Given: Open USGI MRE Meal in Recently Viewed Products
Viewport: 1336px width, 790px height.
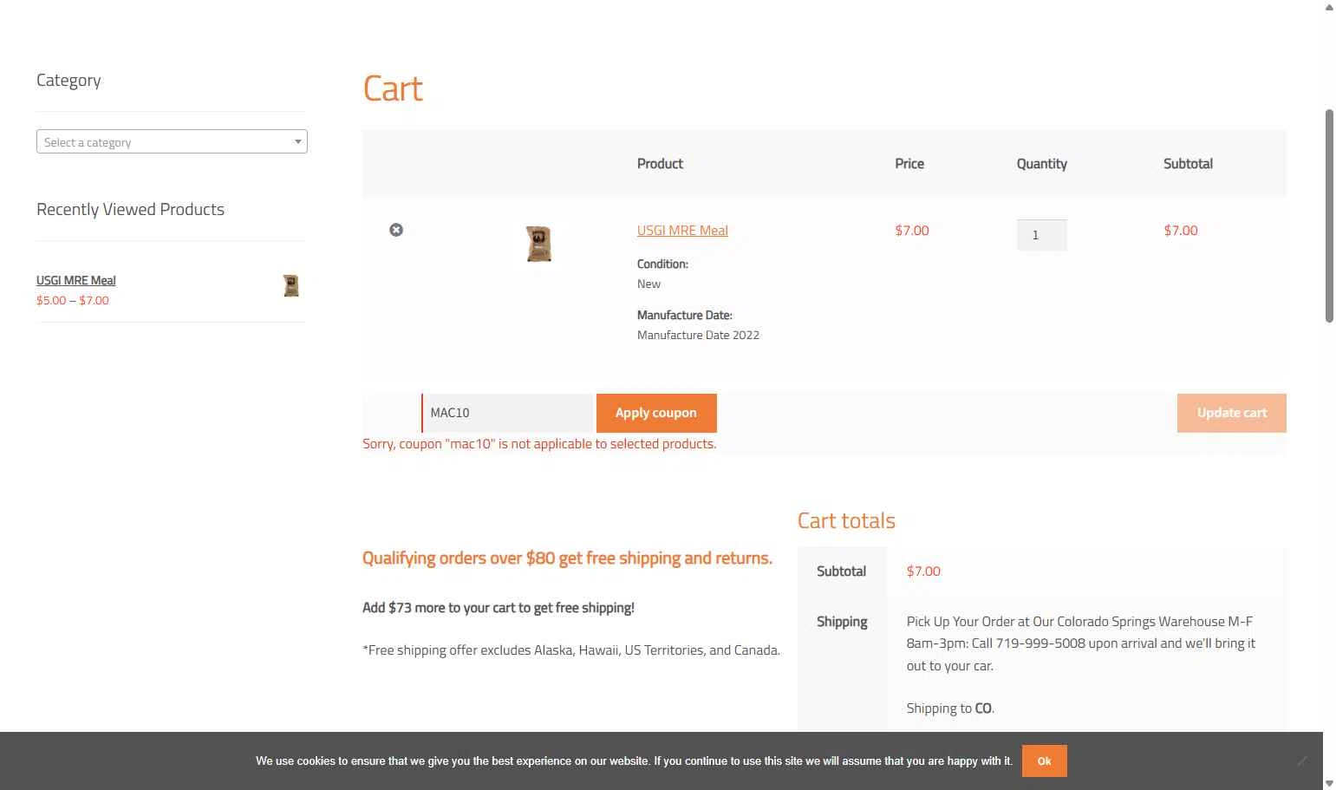Looking at the screenshot, I should 76,280.
